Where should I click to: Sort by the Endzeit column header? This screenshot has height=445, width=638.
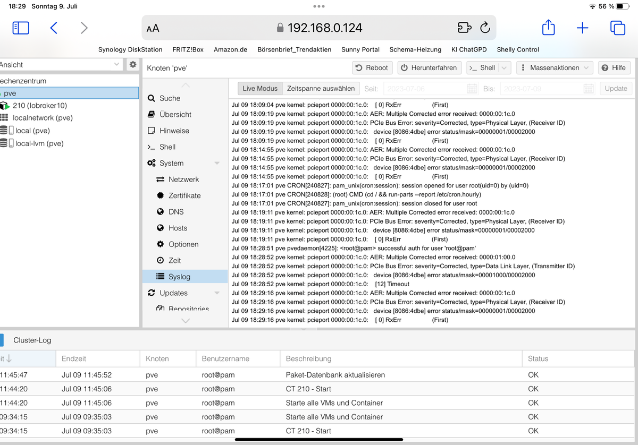pyautogui.click(x=98, y=359)
